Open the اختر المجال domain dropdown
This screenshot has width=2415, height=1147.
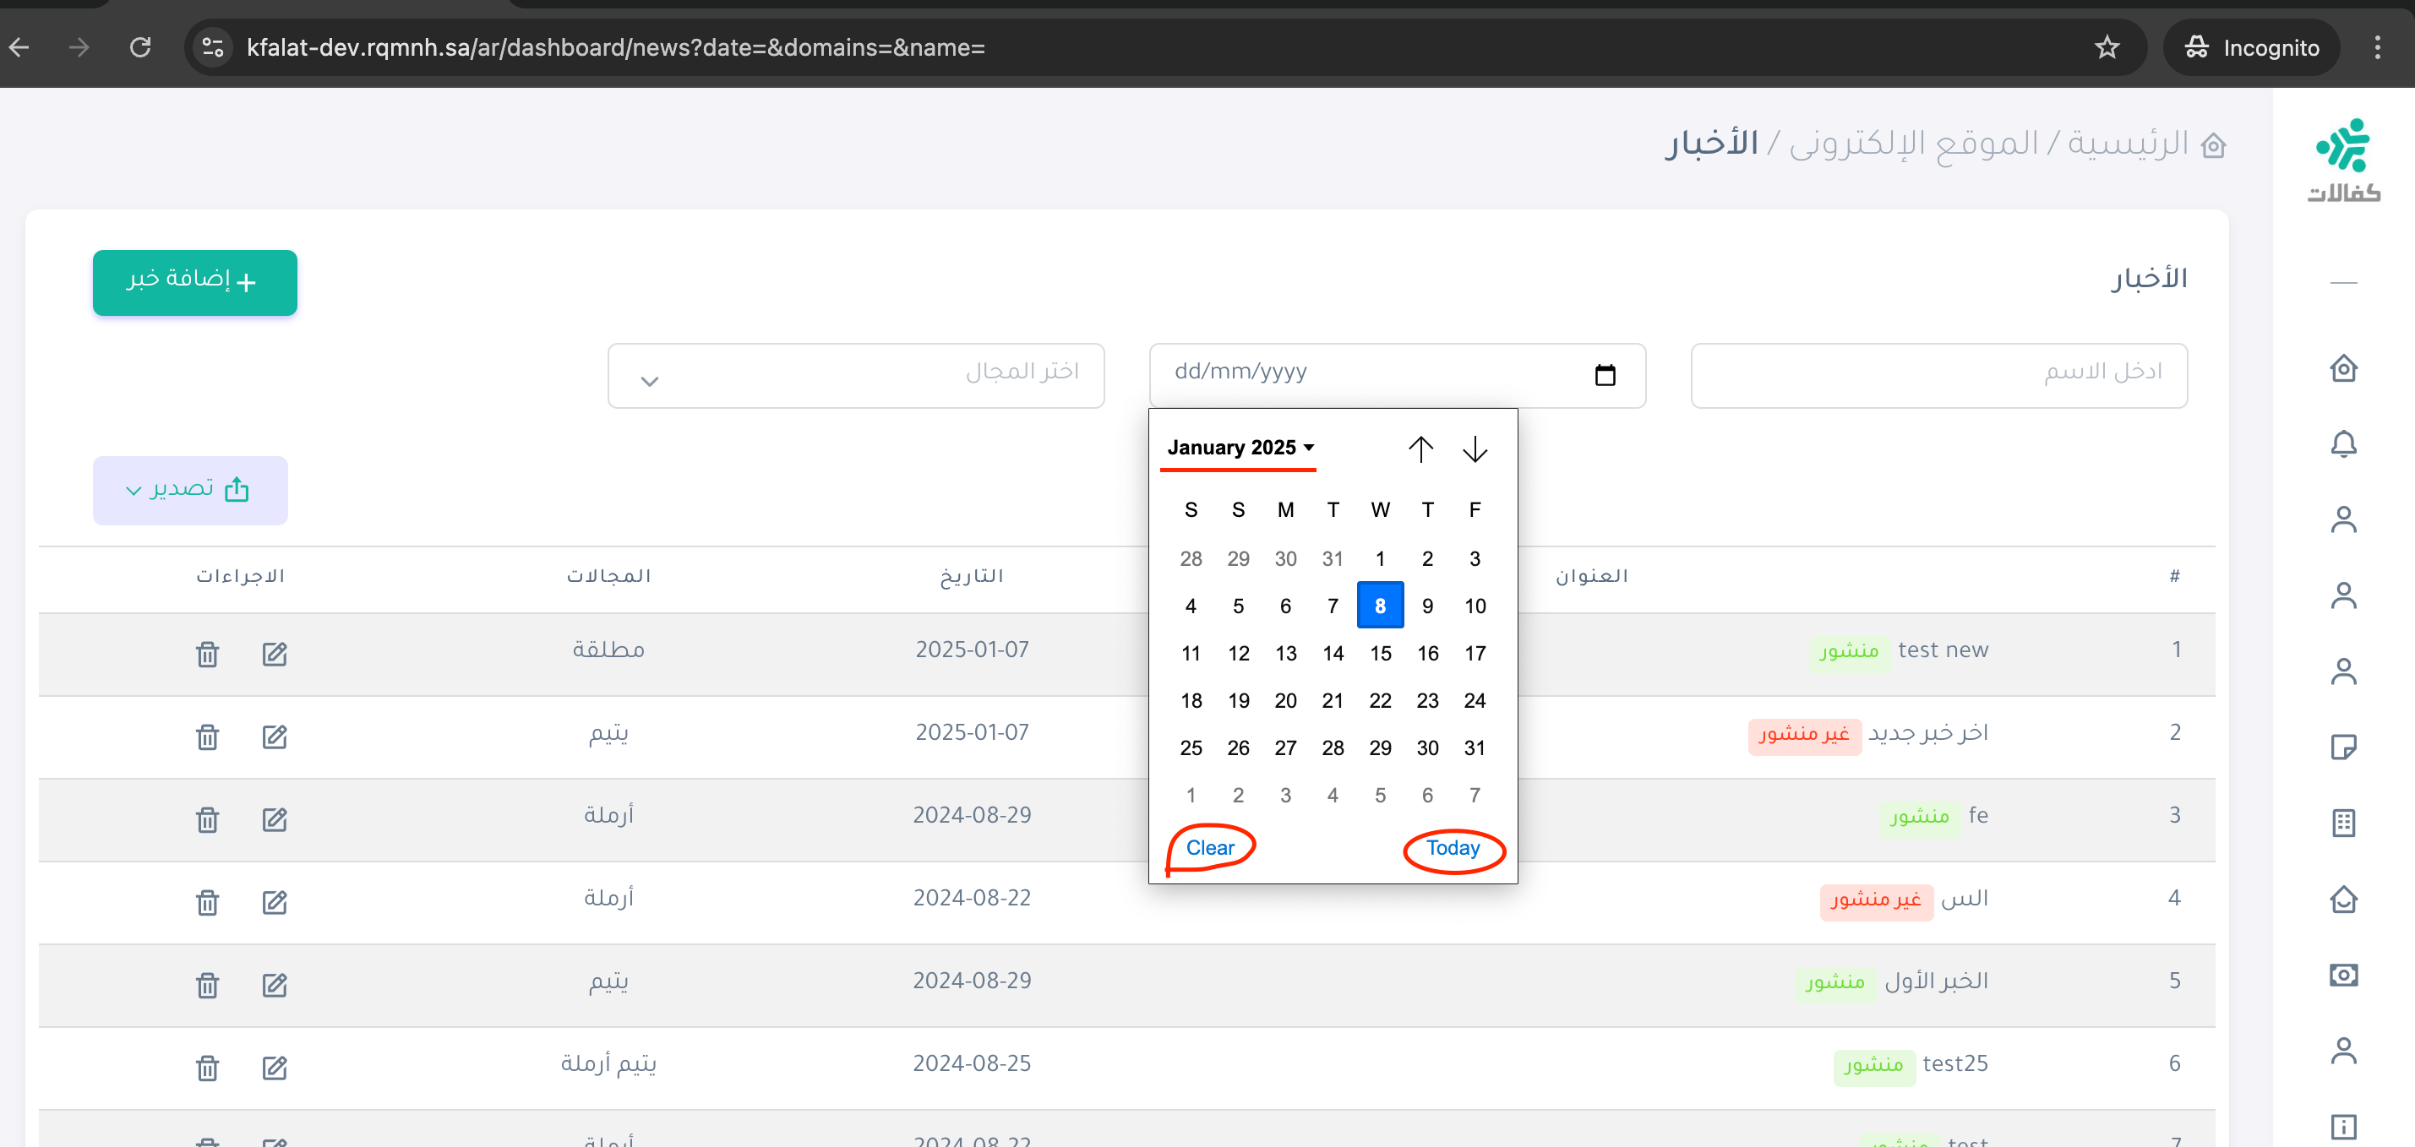(x=855, y=375)
